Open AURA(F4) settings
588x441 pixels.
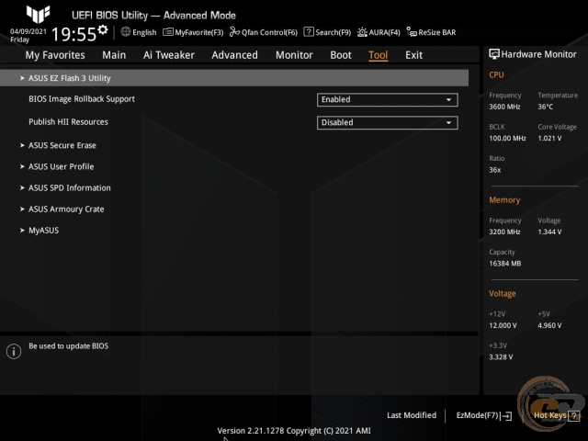(x=384, y=32)
